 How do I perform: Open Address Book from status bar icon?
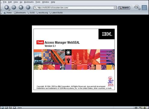(14, 107)
